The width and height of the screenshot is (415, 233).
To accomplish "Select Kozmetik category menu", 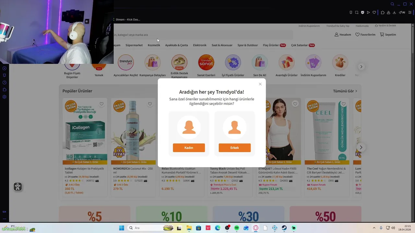I will [x=154, y=45].
